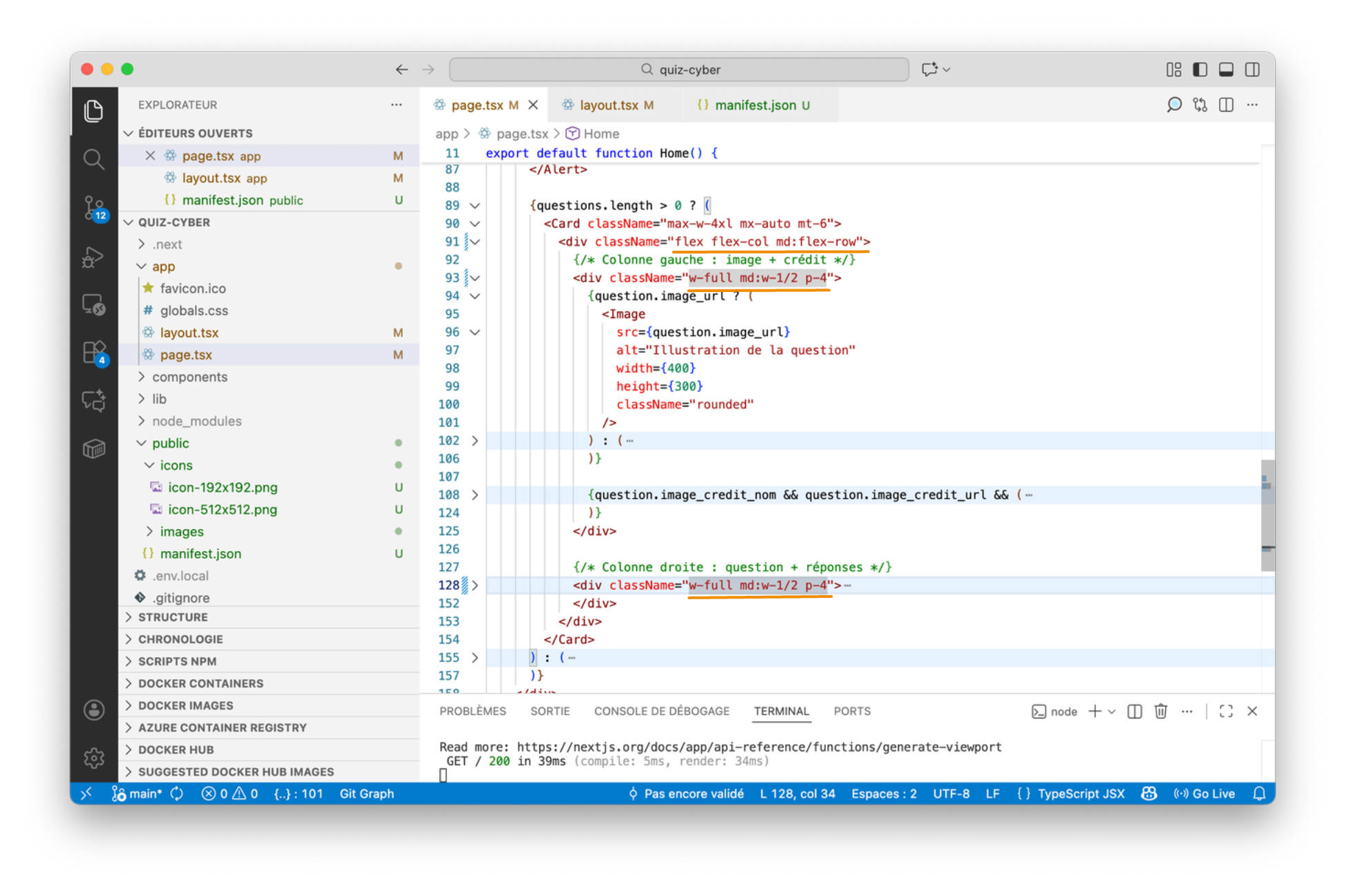Open the Manage settings gear icon
This screenshot has width=1345, height=892.
[x=94, y=758]
